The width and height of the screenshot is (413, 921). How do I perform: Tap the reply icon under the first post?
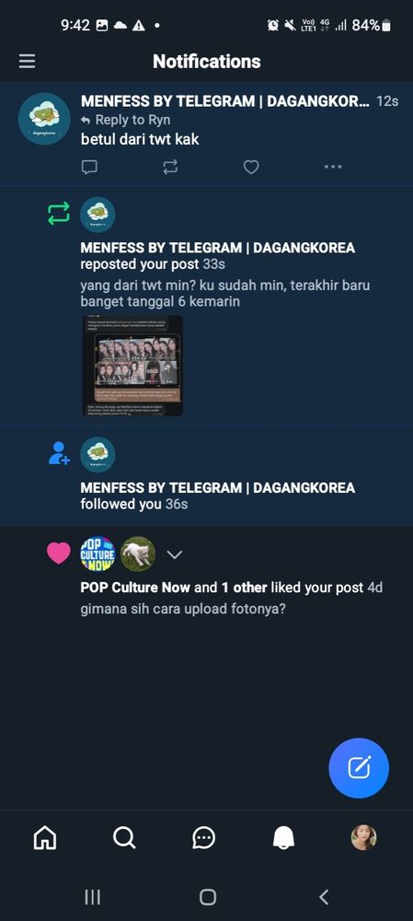tap(89, 168)
